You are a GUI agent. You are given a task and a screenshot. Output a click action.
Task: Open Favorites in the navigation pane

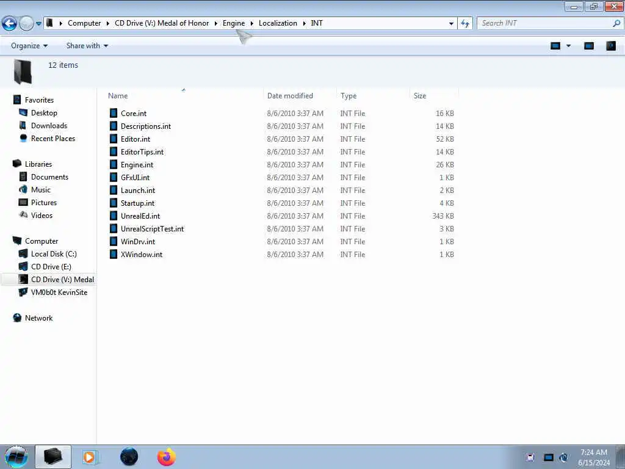(x=39, y=100)
